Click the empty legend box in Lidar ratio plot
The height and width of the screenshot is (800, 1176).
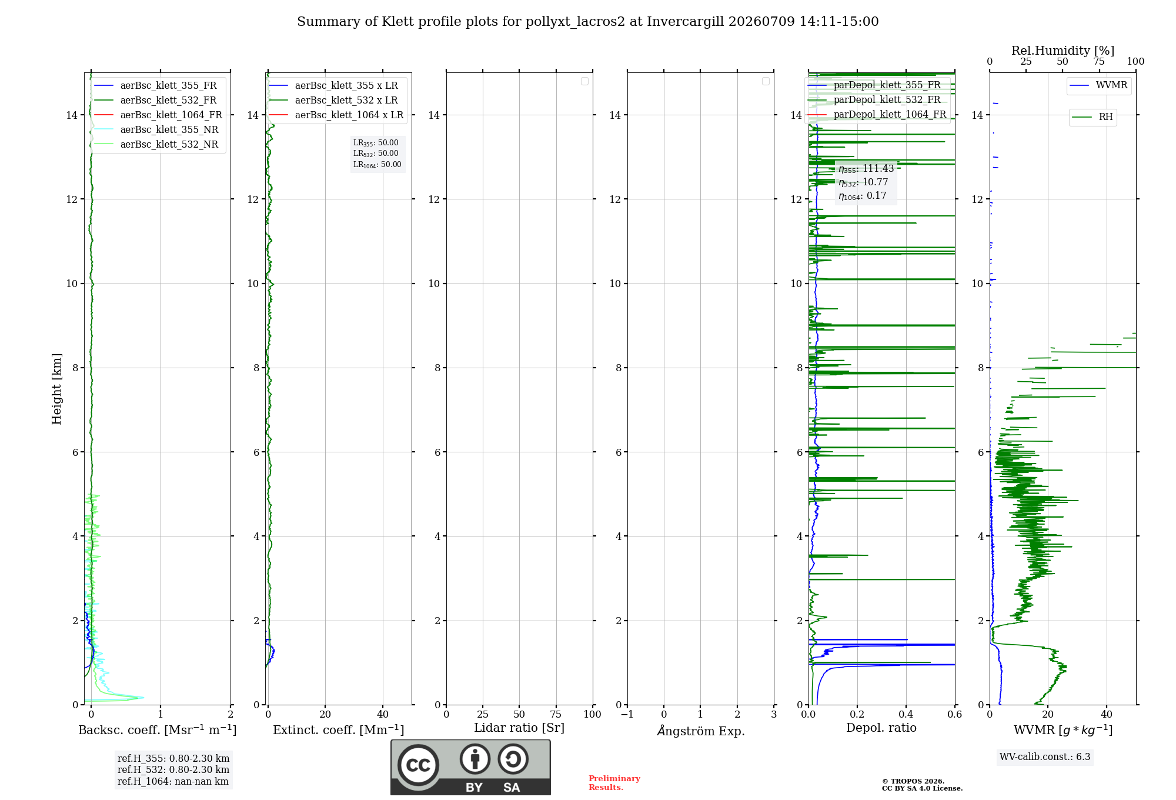584,81
